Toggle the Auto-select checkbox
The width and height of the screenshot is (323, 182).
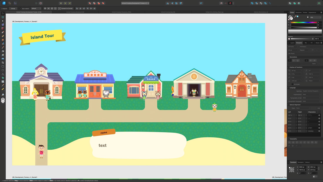pos(20,9)
